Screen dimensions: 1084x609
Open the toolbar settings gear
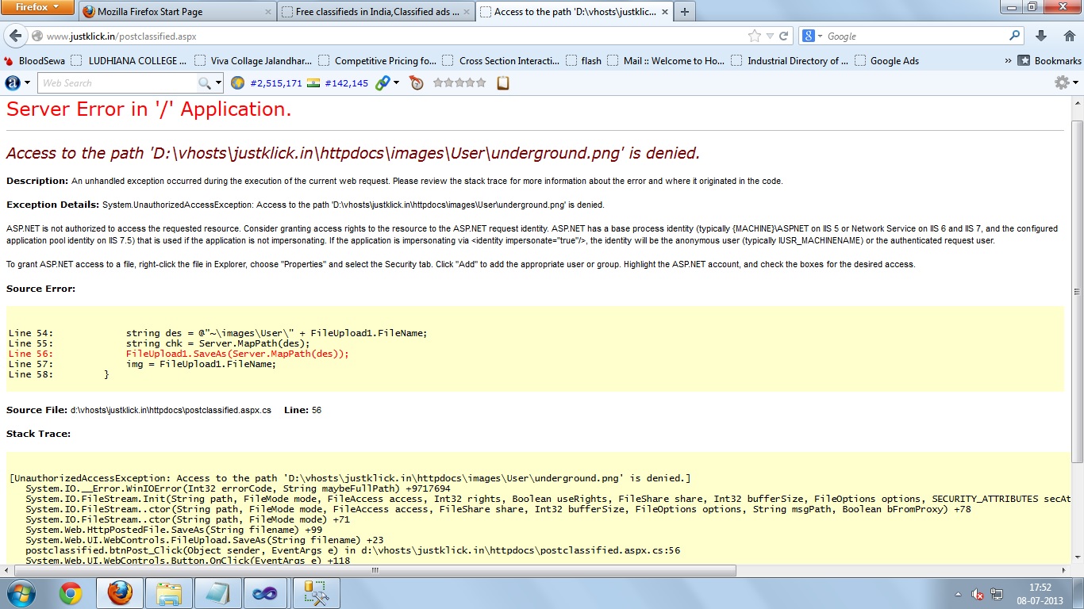point(1062,82)
